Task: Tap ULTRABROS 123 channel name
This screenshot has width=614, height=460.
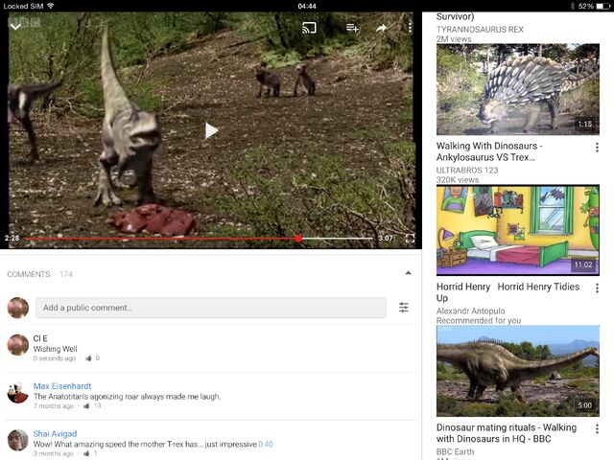Action: (x=467, y=171)
